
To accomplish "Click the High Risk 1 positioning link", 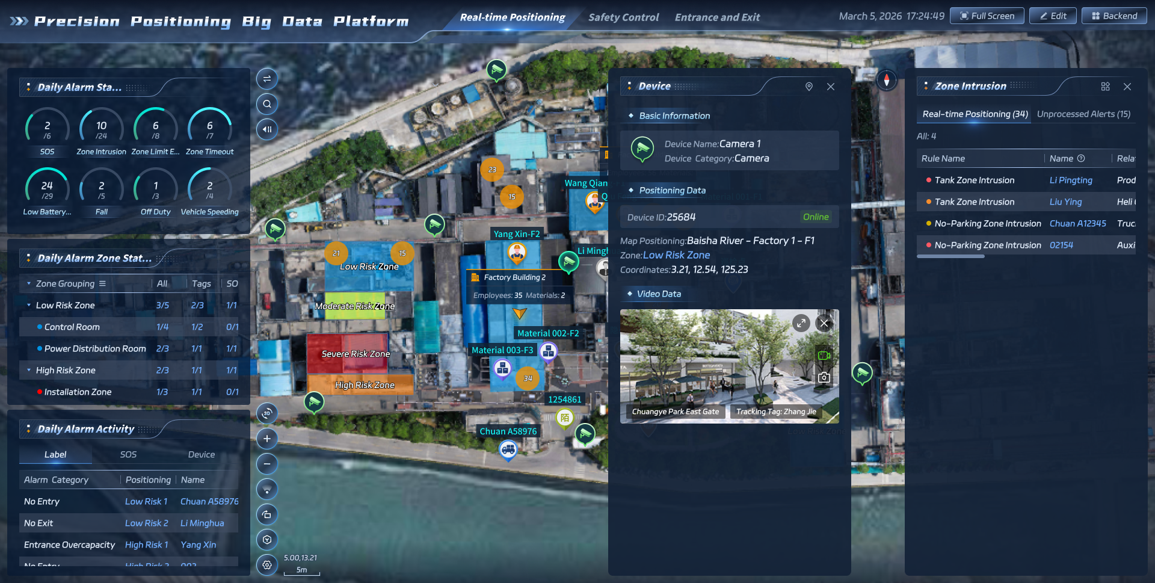I will [x=147, y=544].
